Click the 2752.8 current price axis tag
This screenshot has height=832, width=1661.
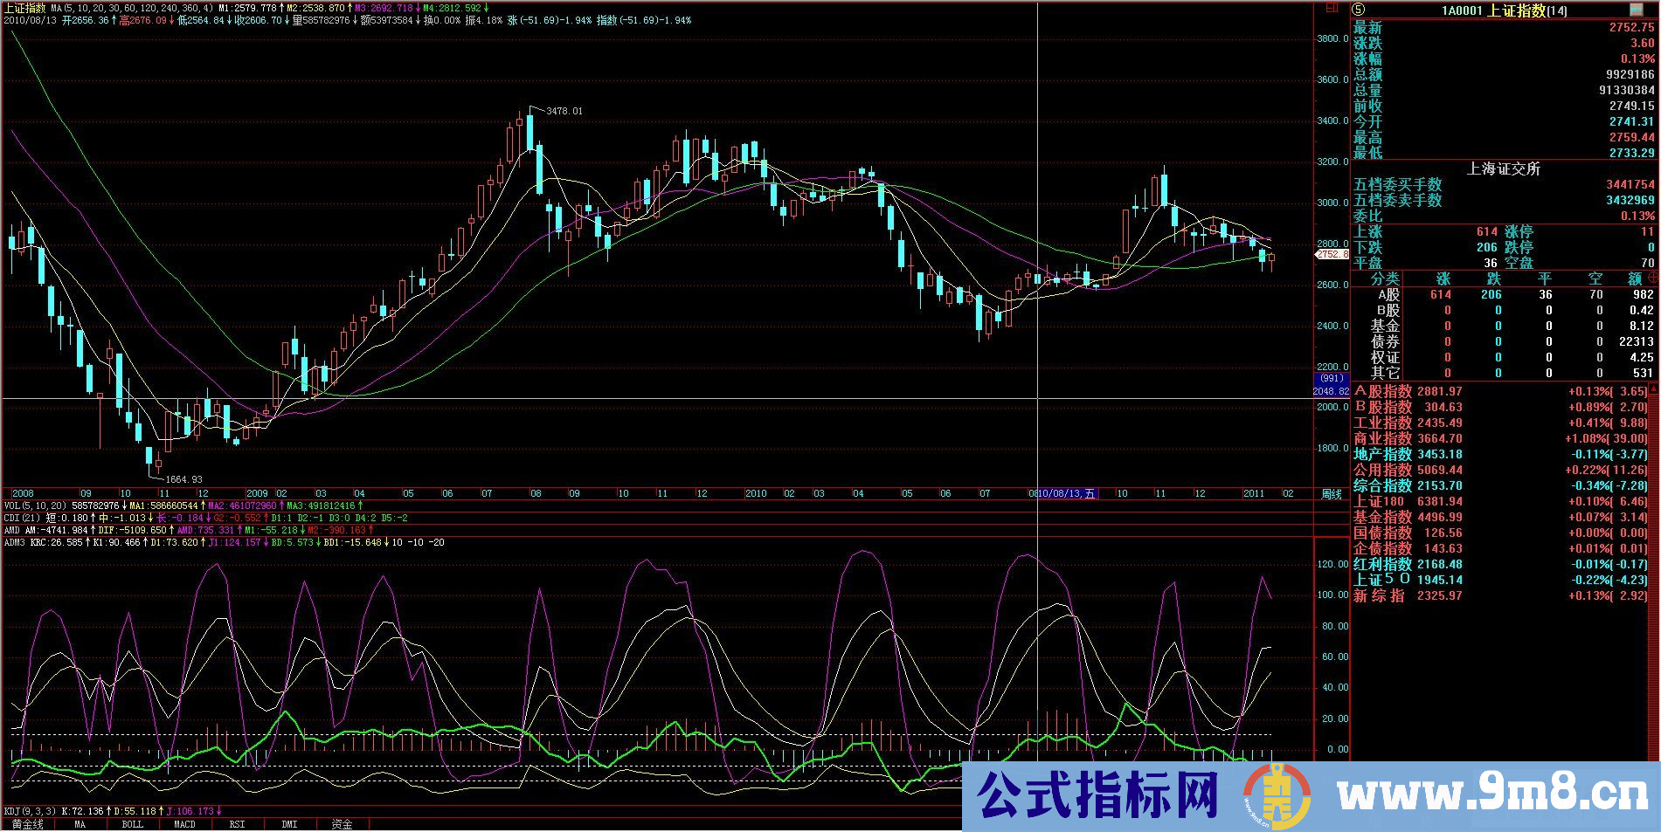tap(1332, 254)
